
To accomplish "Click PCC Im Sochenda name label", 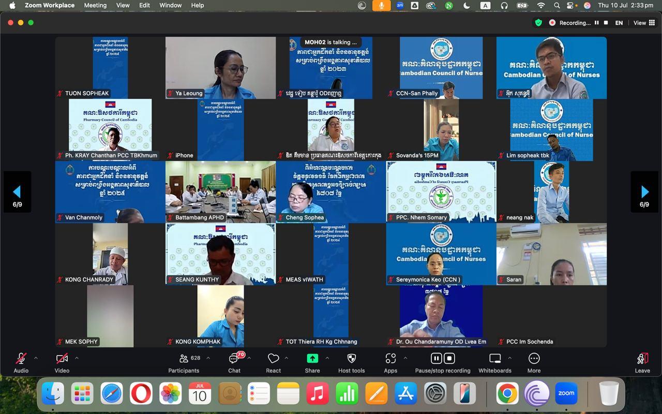I will pos(530,342).
